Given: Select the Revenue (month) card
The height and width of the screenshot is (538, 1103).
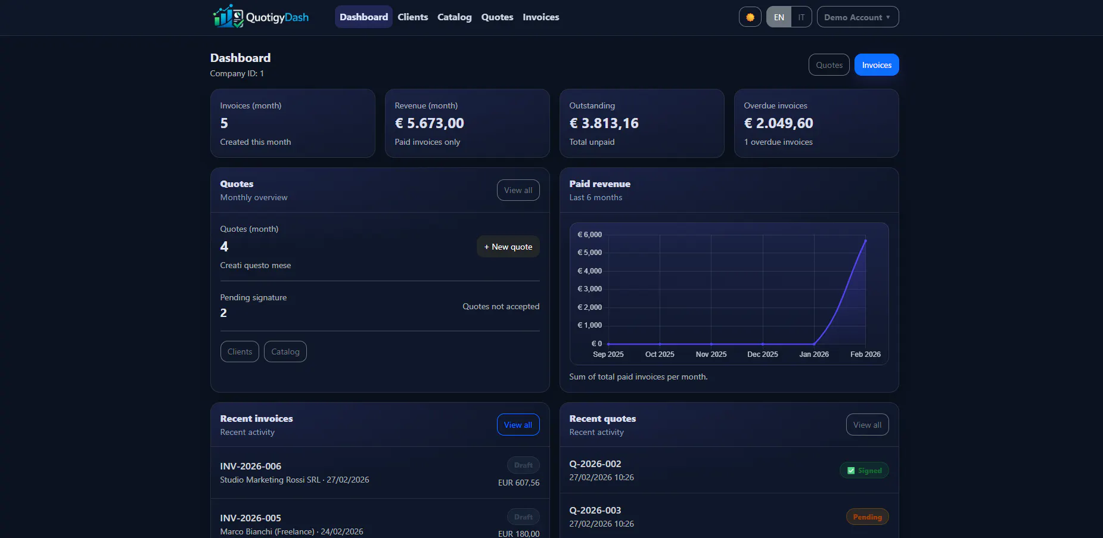Looking at the screenshot, I should coord(467,123).
